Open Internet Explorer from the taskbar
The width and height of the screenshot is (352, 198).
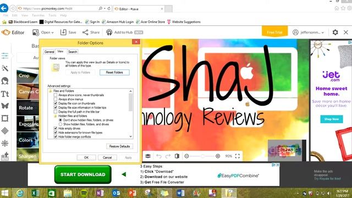pyautogui.click(x=19, y=193)
